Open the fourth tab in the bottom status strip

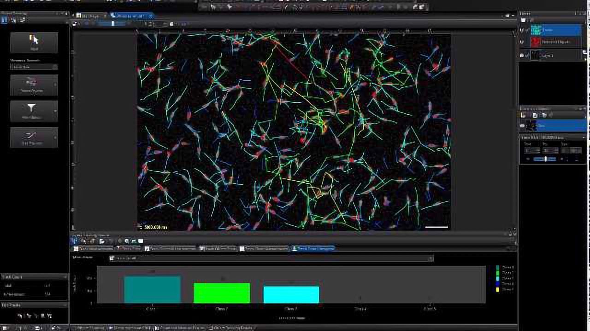pyautogui.click(x=230, y=328)
